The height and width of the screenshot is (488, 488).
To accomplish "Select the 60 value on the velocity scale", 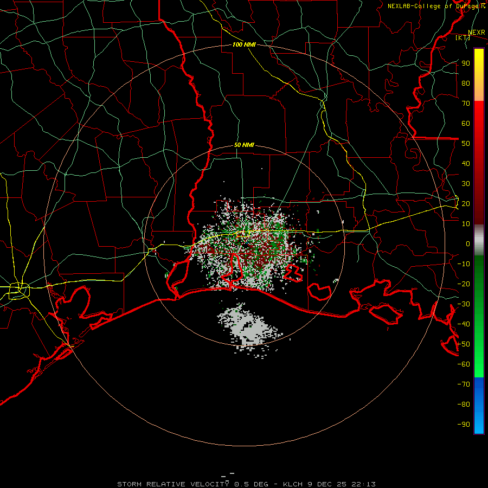I will click(x=466, y=124).
